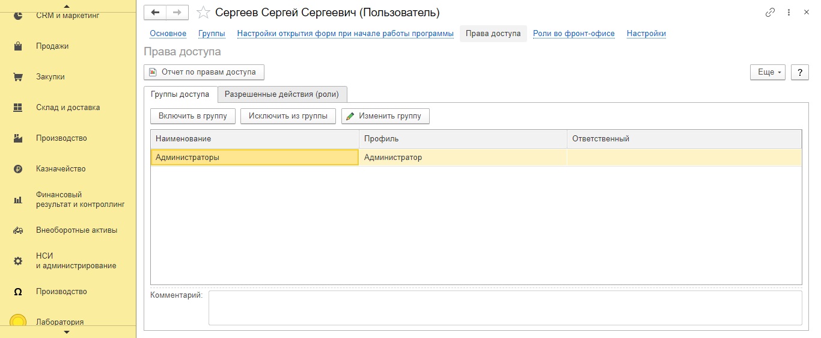
Task: Open the Казначейство section label
Action: [61, 169]
